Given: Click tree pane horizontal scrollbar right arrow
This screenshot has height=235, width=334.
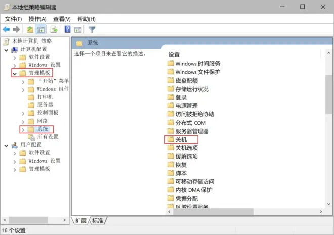Looking at the screenshot, I should (x=65, y=220).
